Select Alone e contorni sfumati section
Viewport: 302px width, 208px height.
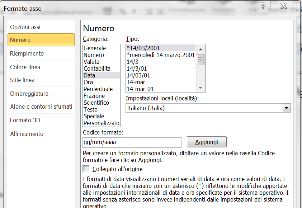[x=41, y=107]
